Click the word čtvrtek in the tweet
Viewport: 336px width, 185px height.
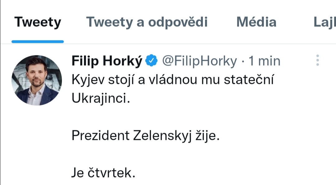tap(110, 173)
